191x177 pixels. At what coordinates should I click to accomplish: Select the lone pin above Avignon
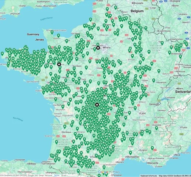(x=152, y=148)
